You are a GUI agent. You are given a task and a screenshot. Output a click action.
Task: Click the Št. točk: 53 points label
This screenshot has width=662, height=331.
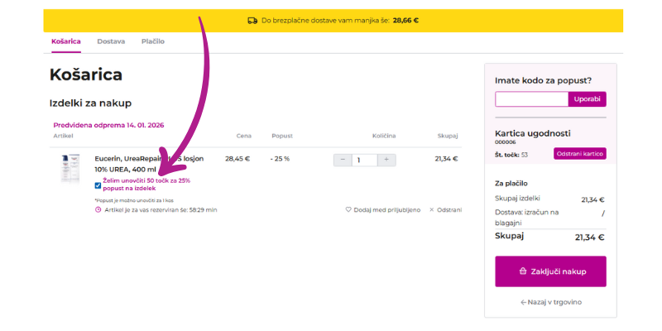click(511, 155)
